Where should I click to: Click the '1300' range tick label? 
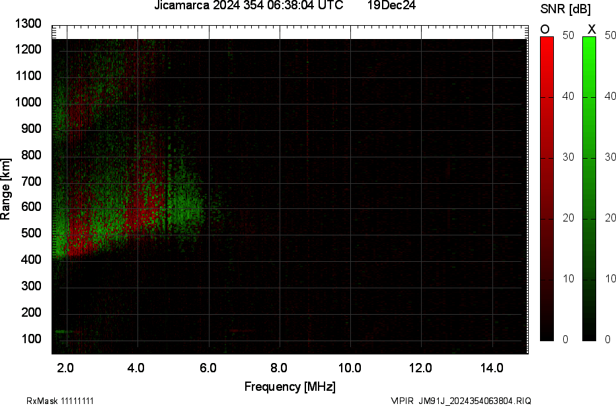[x=28, y=24]
